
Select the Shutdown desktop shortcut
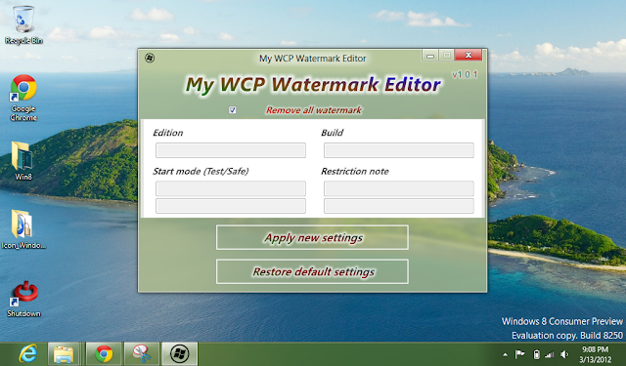pos(23,299)
